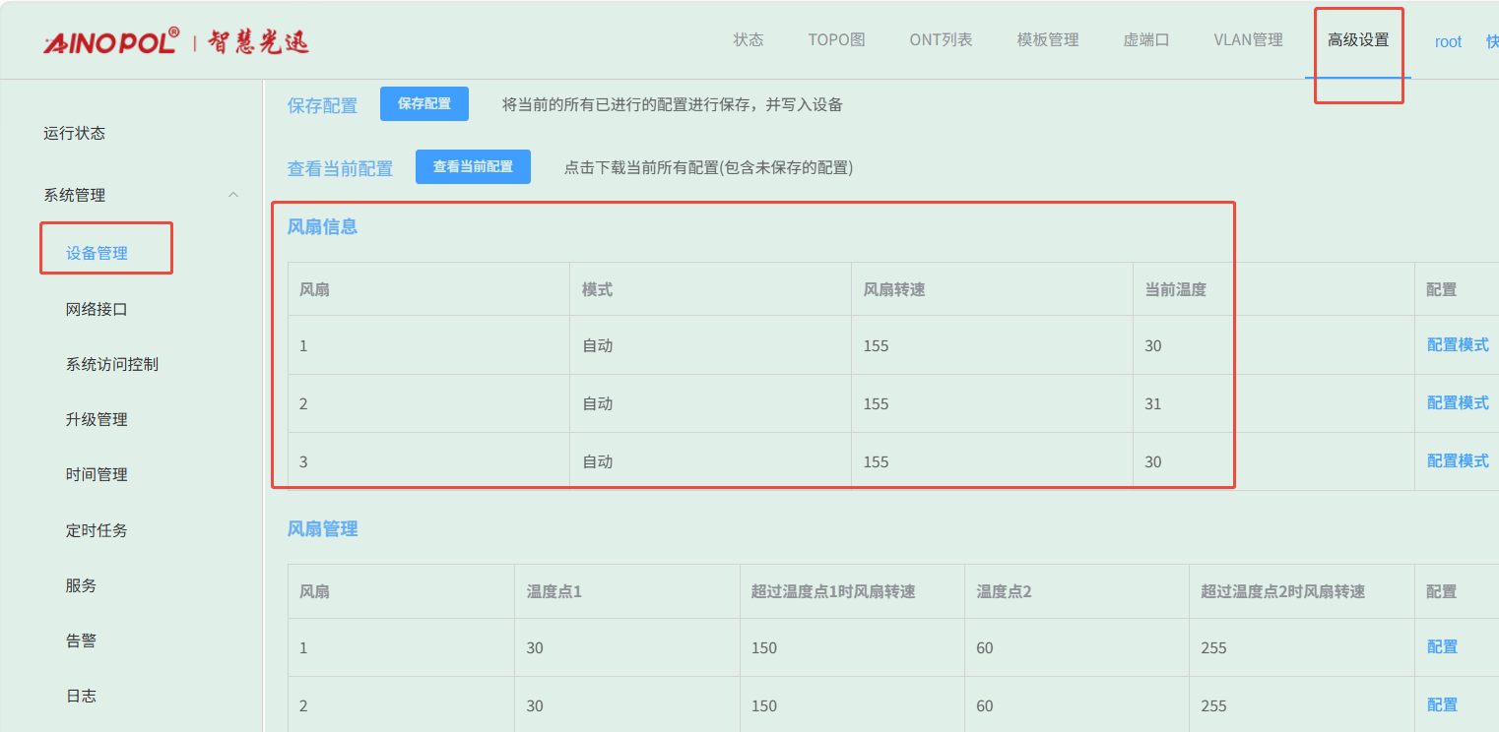Screen dimensions: 1499x732
Task: Collapse the 系统管理 sidebar section
Action: [233, 195]
